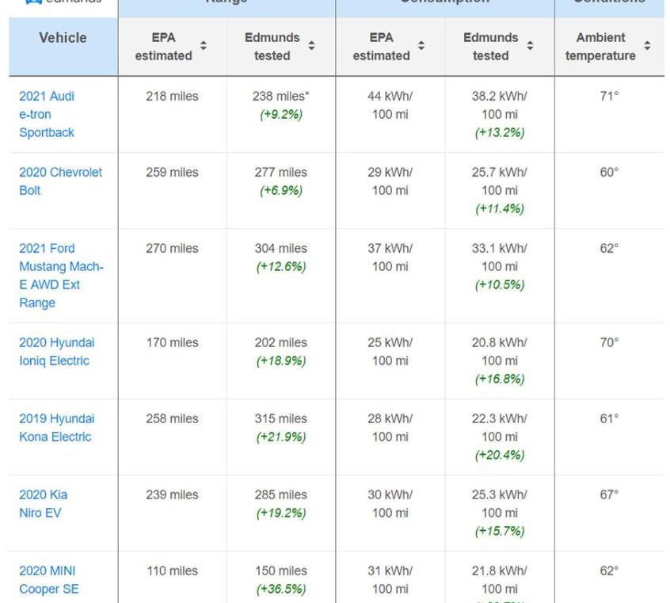Select the '150 miles' cell
This screenshot has width=670, height=603.
click(280, 571)
